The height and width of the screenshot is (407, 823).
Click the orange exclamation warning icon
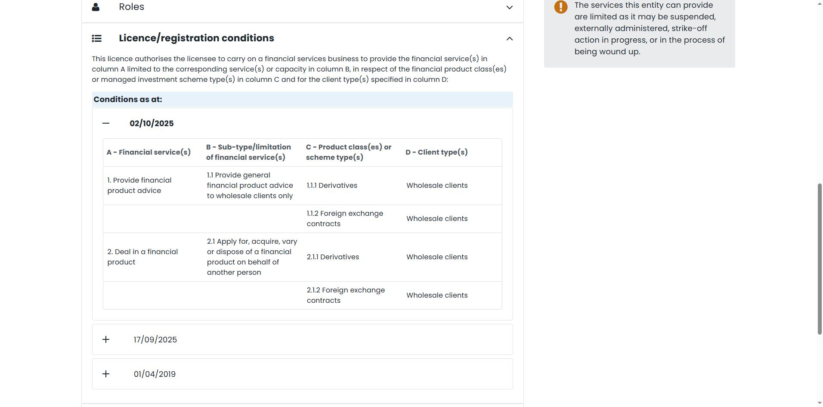click(560, 7)
